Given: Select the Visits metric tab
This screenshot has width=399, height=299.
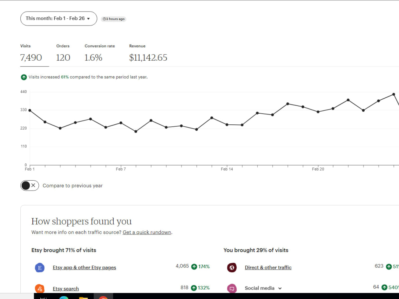Looking at the screenshot, I should [x=31, y=54].
